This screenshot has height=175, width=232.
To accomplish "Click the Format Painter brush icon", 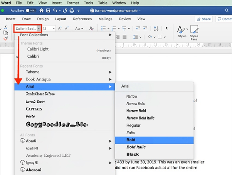I will tap(5, 39).
